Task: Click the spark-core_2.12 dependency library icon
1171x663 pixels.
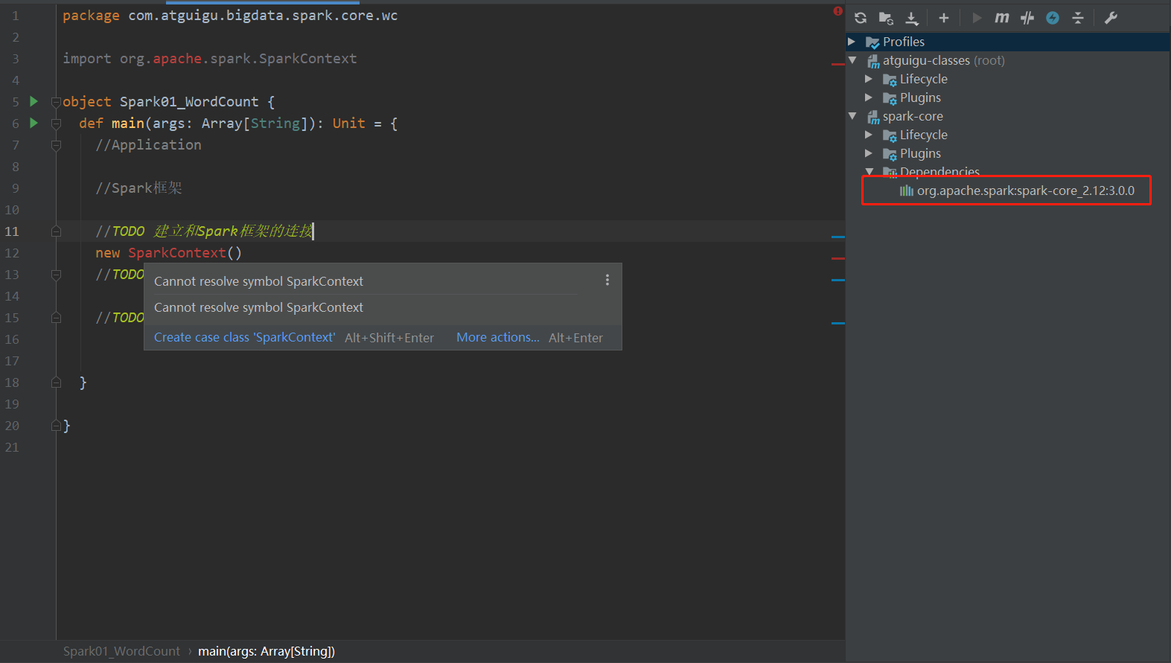Action: (906, 191)
